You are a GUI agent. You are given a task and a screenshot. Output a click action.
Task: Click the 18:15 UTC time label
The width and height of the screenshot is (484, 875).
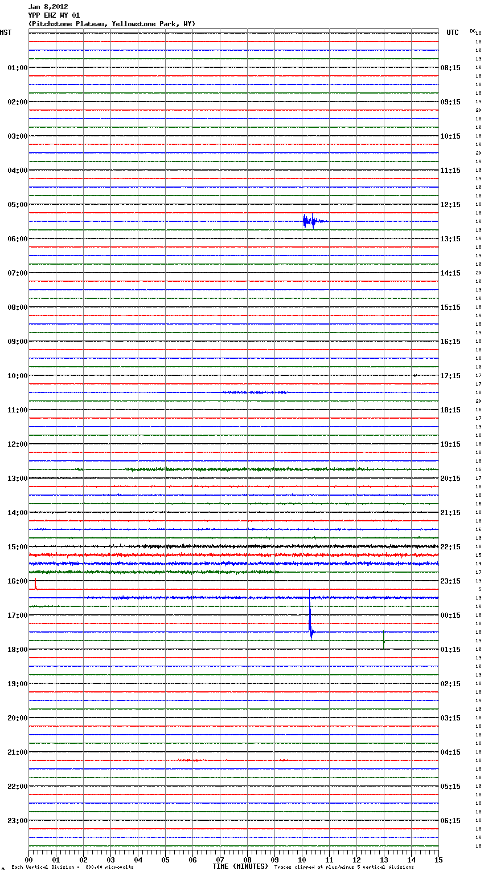click(450, 410)
